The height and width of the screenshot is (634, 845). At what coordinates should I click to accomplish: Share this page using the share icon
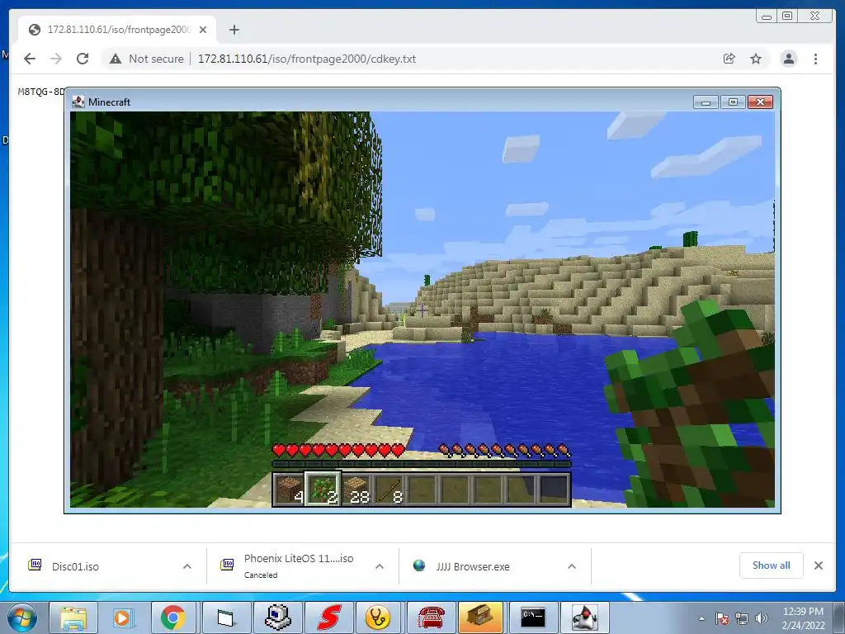(729, 59)
